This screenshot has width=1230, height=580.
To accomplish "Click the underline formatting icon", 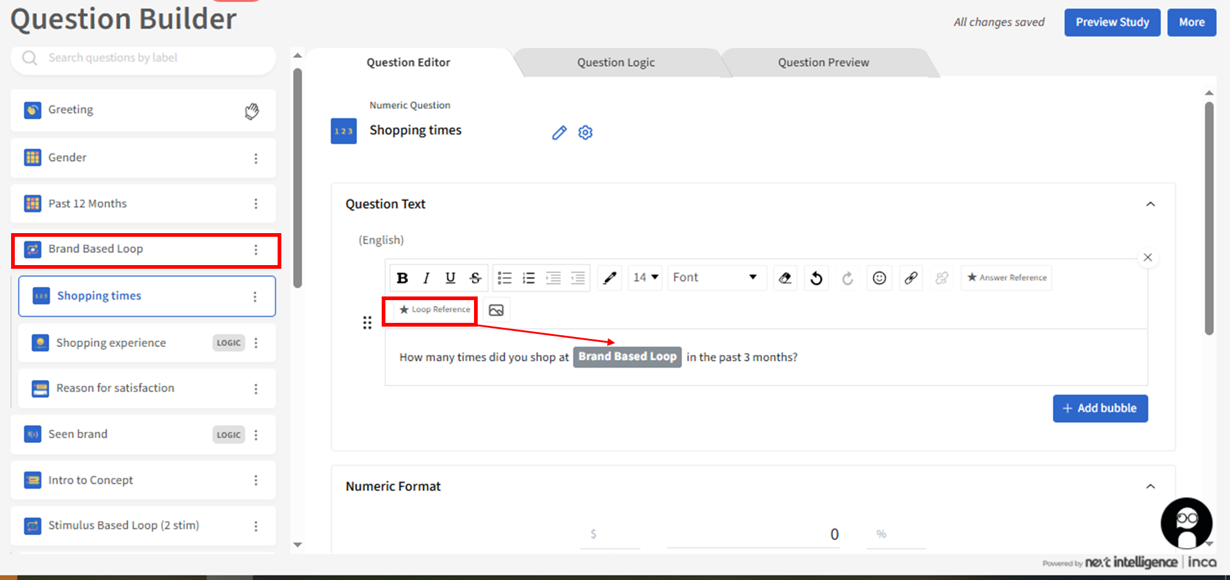I will pyautogui.click(x=450, y=278).
